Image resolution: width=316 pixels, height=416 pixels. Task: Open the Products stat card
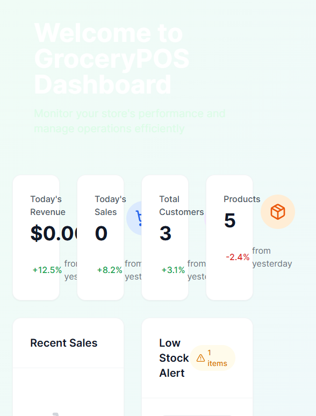229,238
